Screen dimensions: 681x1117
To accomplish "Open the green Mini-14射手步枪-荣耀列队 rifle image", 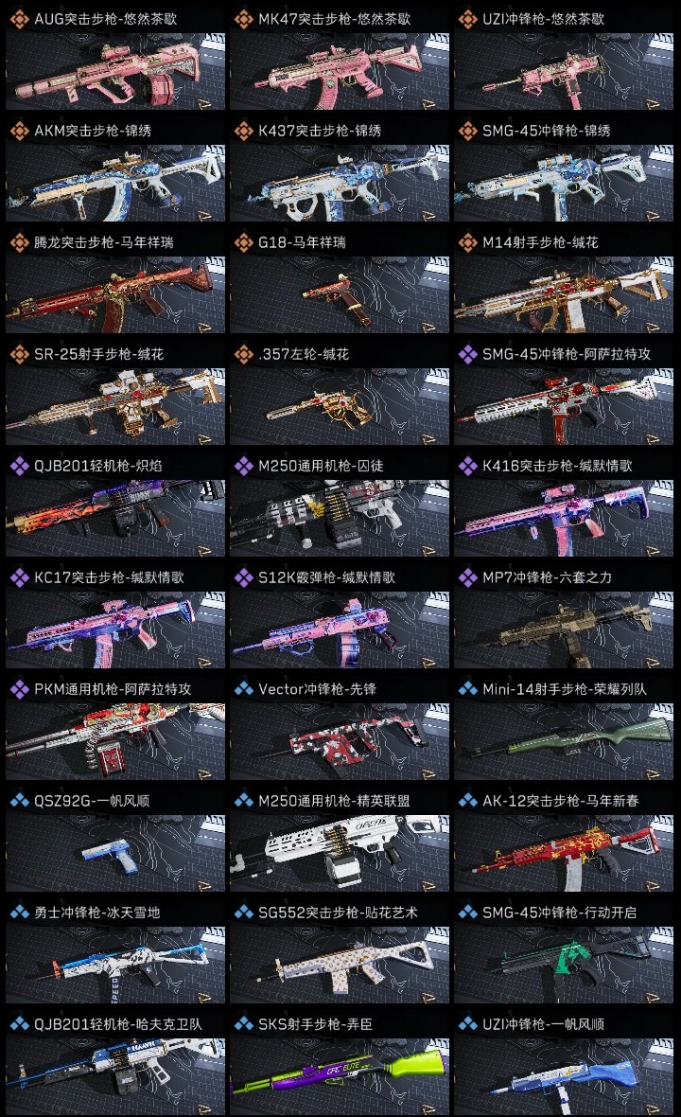I will pos(564,741).
